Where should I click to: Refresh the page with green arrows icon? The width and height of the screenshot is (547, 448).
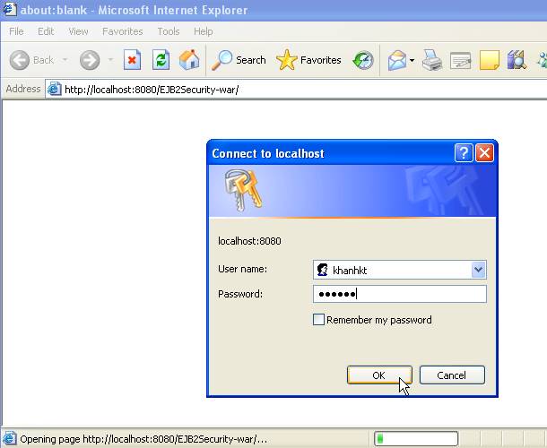point(161,60)
